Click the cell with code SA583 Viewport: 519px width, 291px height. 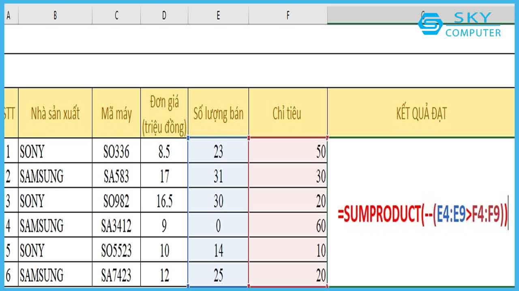(116, 176)
